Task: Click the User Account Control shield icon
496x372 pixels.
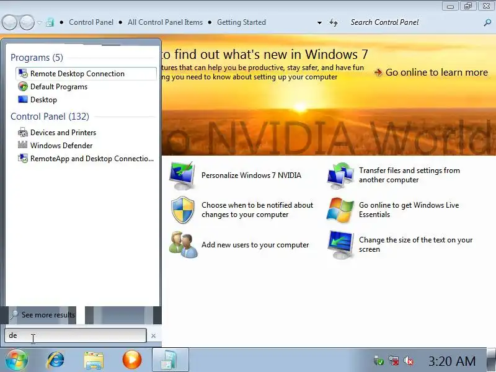Action: (x=182, y=210)
